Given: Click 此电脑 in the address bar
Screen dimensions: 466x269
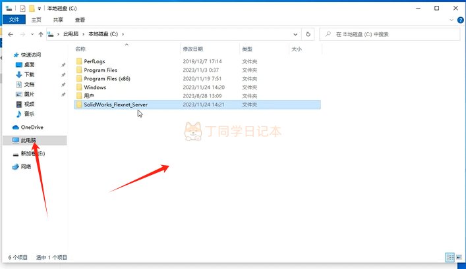Looking at the screenshot, I should [x=71, y=34].
